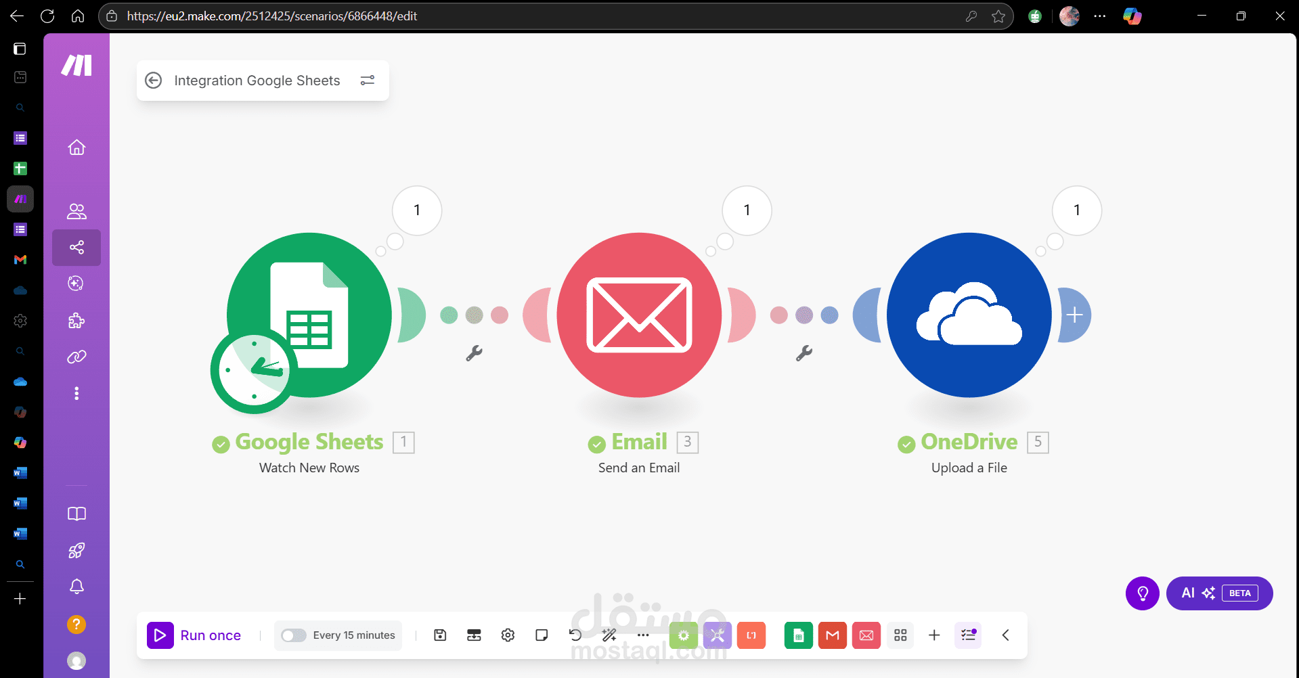Viewport: 1299px width, 678px height.
Task: Select the red Gmail favorite icon
Action: click(833, 635)
